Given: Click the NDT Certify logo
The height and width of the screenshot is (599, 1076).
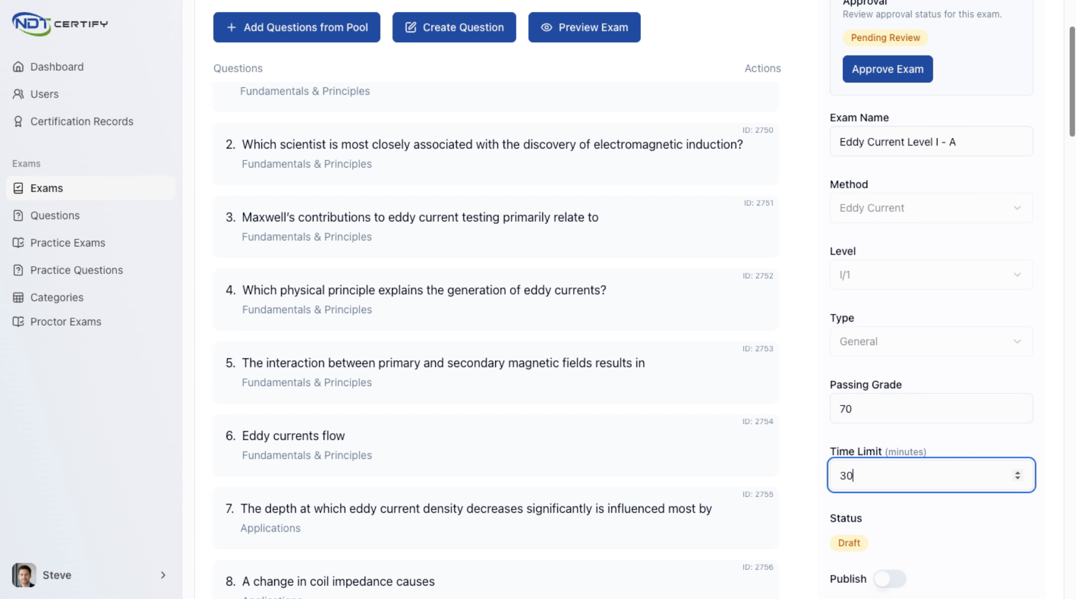Looking at the screenshot, I should pos(60,24).
